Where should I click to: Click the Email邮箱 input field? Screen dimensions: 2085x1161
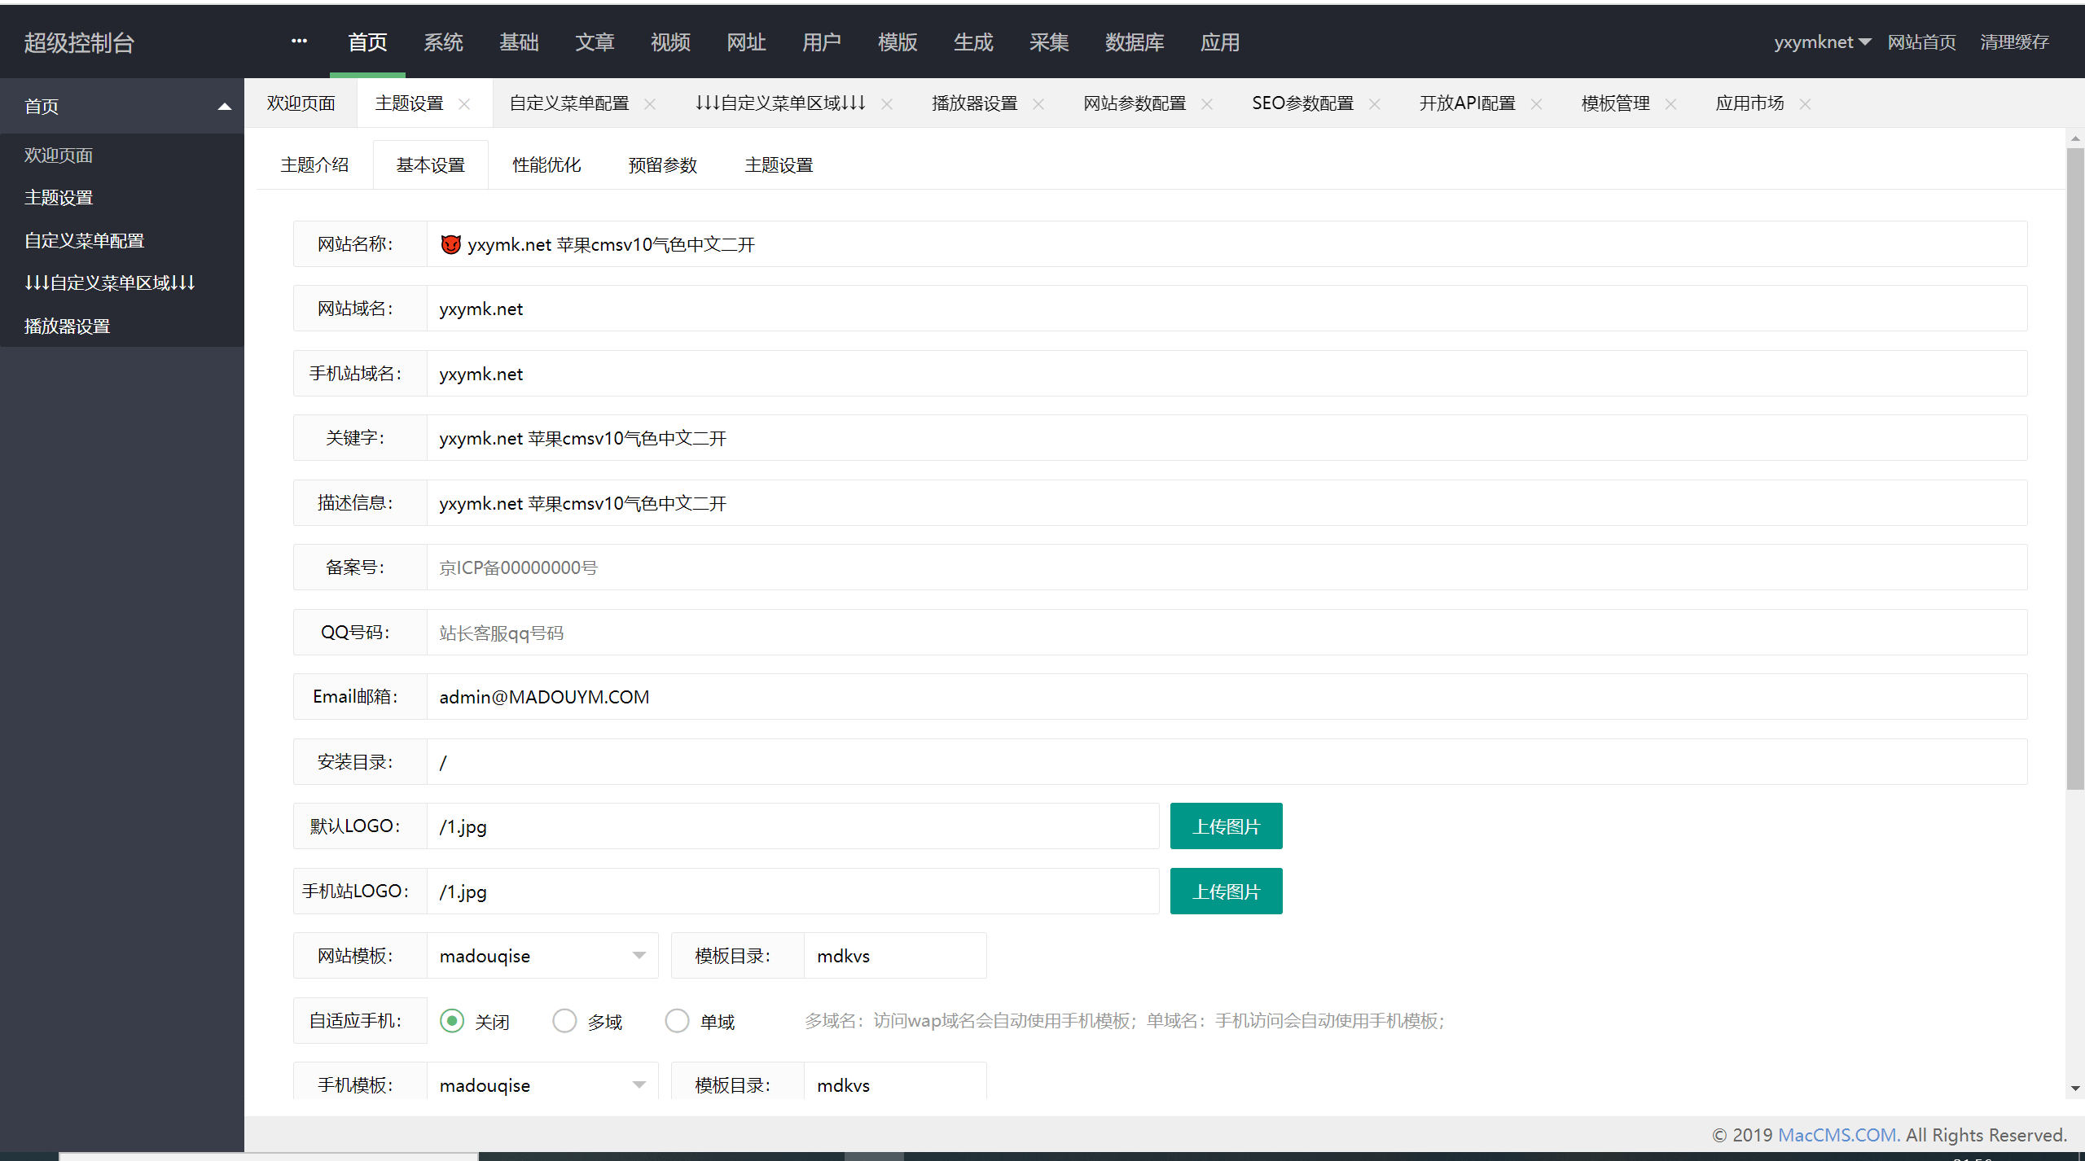[1227, 697]
